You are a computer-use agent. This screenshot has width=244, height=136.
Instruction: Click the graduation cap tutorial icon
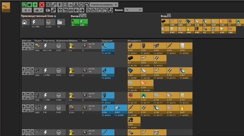coord(30,5)
